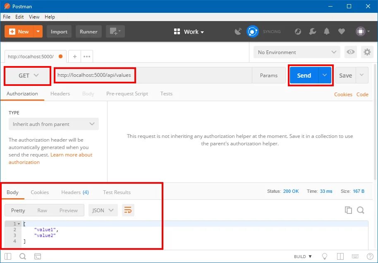Toggle the sidebar icon in status bar
The height and width of the screenshot is (263, 378).
click(x=8, y=256)
